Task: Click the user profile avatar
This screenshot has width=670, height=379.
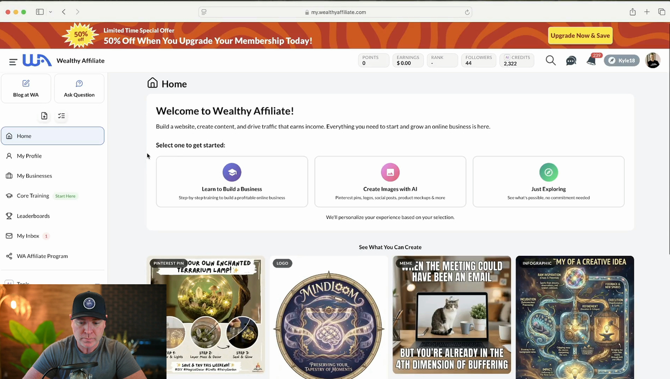Action: coord(653,61)
